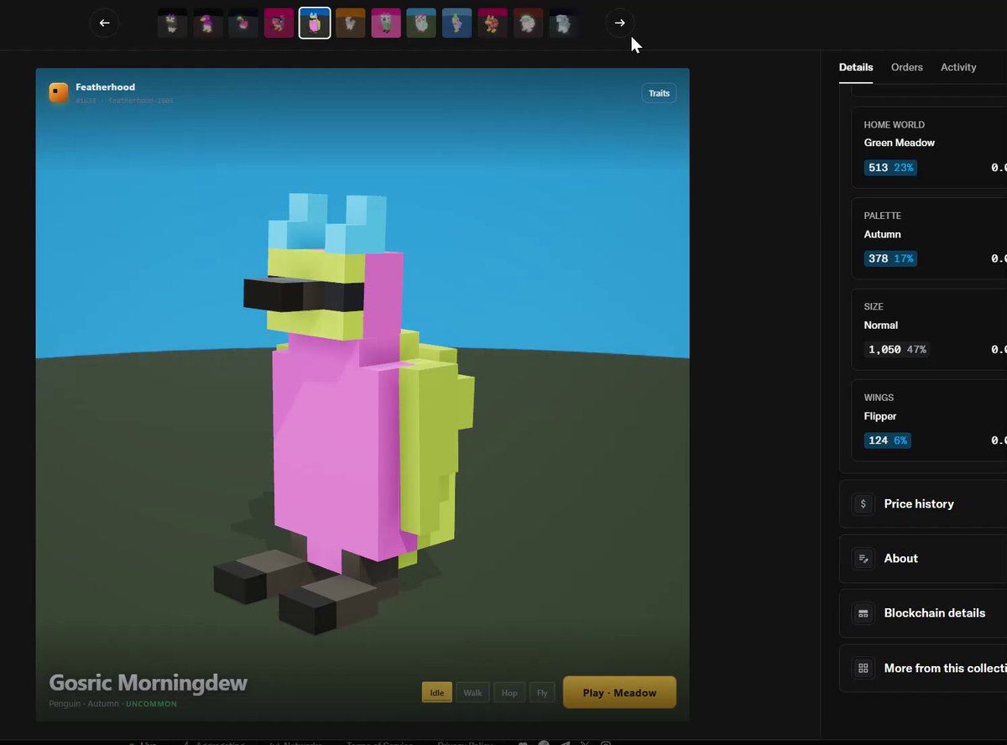
Task: Click the UNCOMMON rarity label
Action: point(151,704)
